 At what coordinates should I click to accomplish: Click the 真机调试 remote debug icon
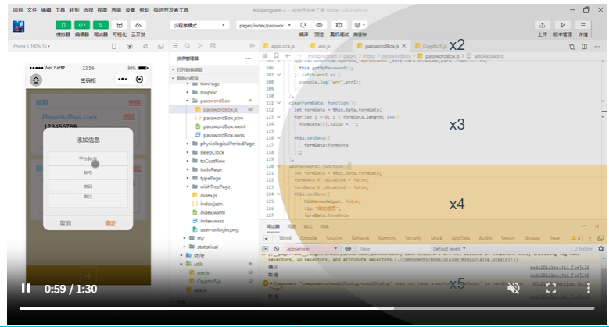point(339,25)
